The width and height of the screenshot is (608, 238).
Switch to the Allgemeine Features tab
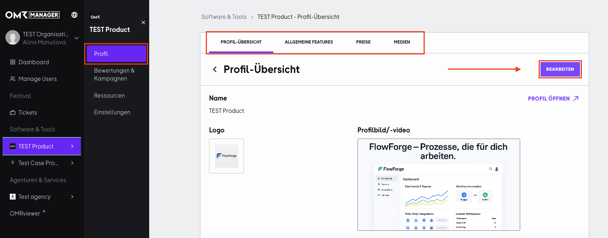pos(309,42)
